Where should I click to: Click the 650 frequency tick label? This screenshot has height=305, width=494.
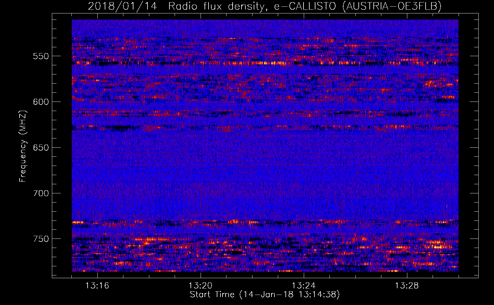(x=41, y=148)
